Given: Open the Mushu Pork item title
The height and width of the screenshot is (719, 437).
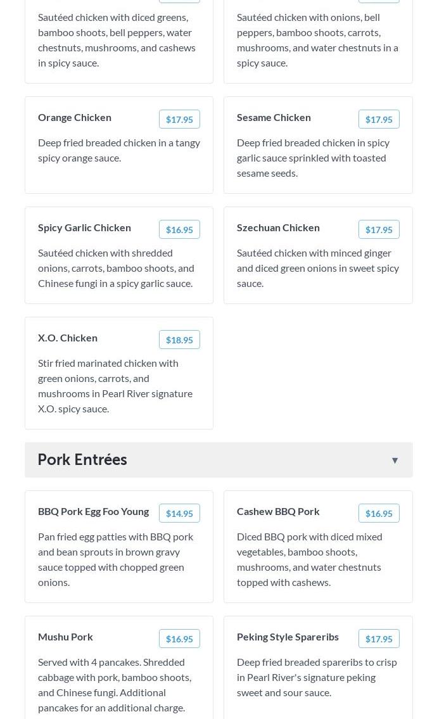Looking at the screenshot, I should pos(66,637).
